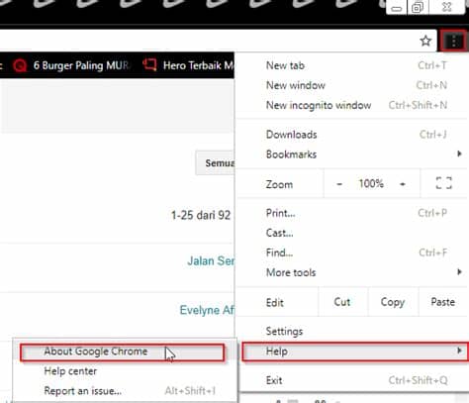Choose the Cast... menu option
This screenshot has width=469, height=403.
352,233
